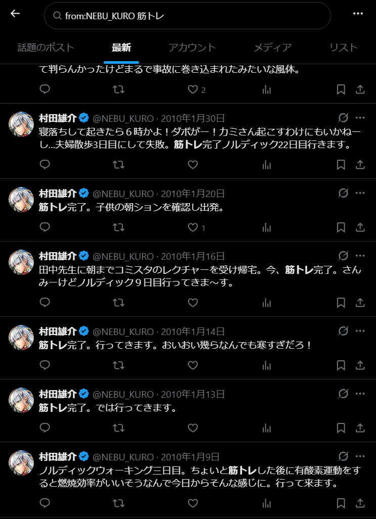Share the January 13 post
Image resolution: width=376 pixels, height=519 pixels.
coord(360,428)
